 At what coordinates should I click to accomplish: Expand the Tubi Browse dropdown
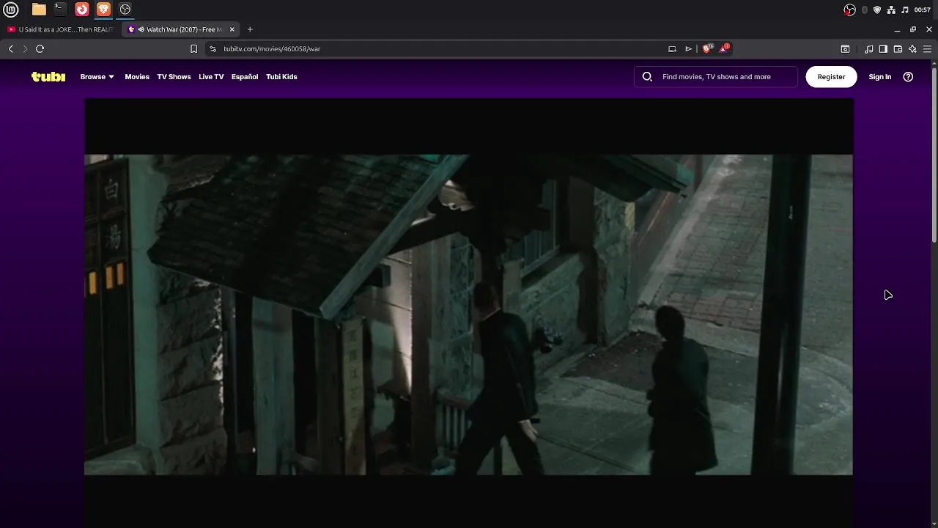[x=97, y=77]
